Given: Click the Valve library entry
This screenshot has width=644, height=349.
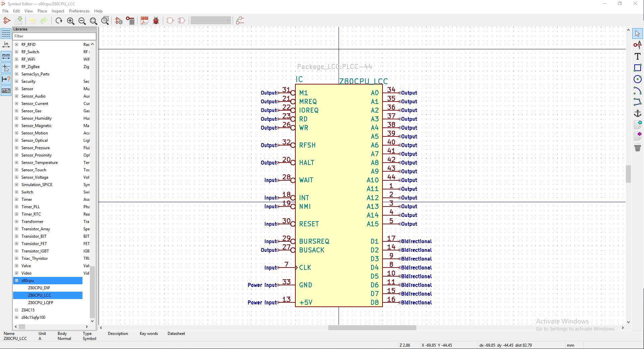Looking at the screenshot, I should [26, 266].
